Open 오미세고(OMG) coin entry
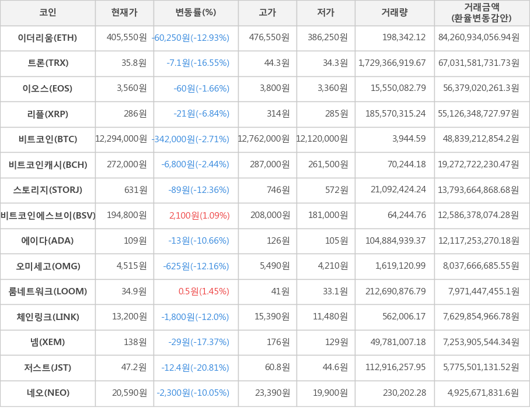The image size is (530, 408). click(48, 266)
